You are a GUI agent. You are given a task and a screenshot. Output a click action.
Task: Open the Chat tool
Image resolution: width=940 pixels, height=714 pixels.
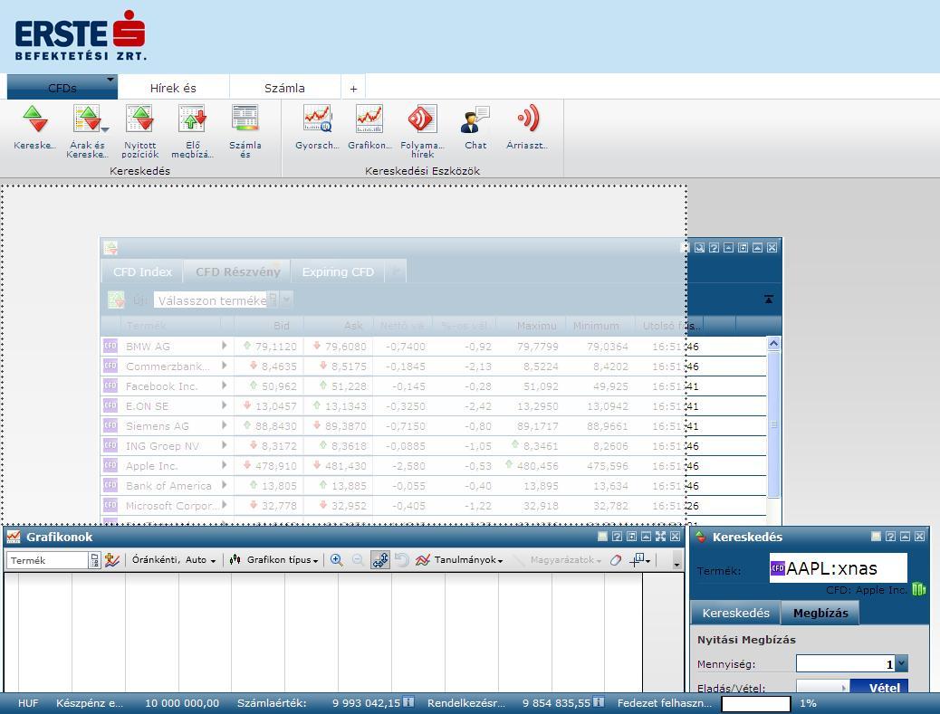point(475,127)
